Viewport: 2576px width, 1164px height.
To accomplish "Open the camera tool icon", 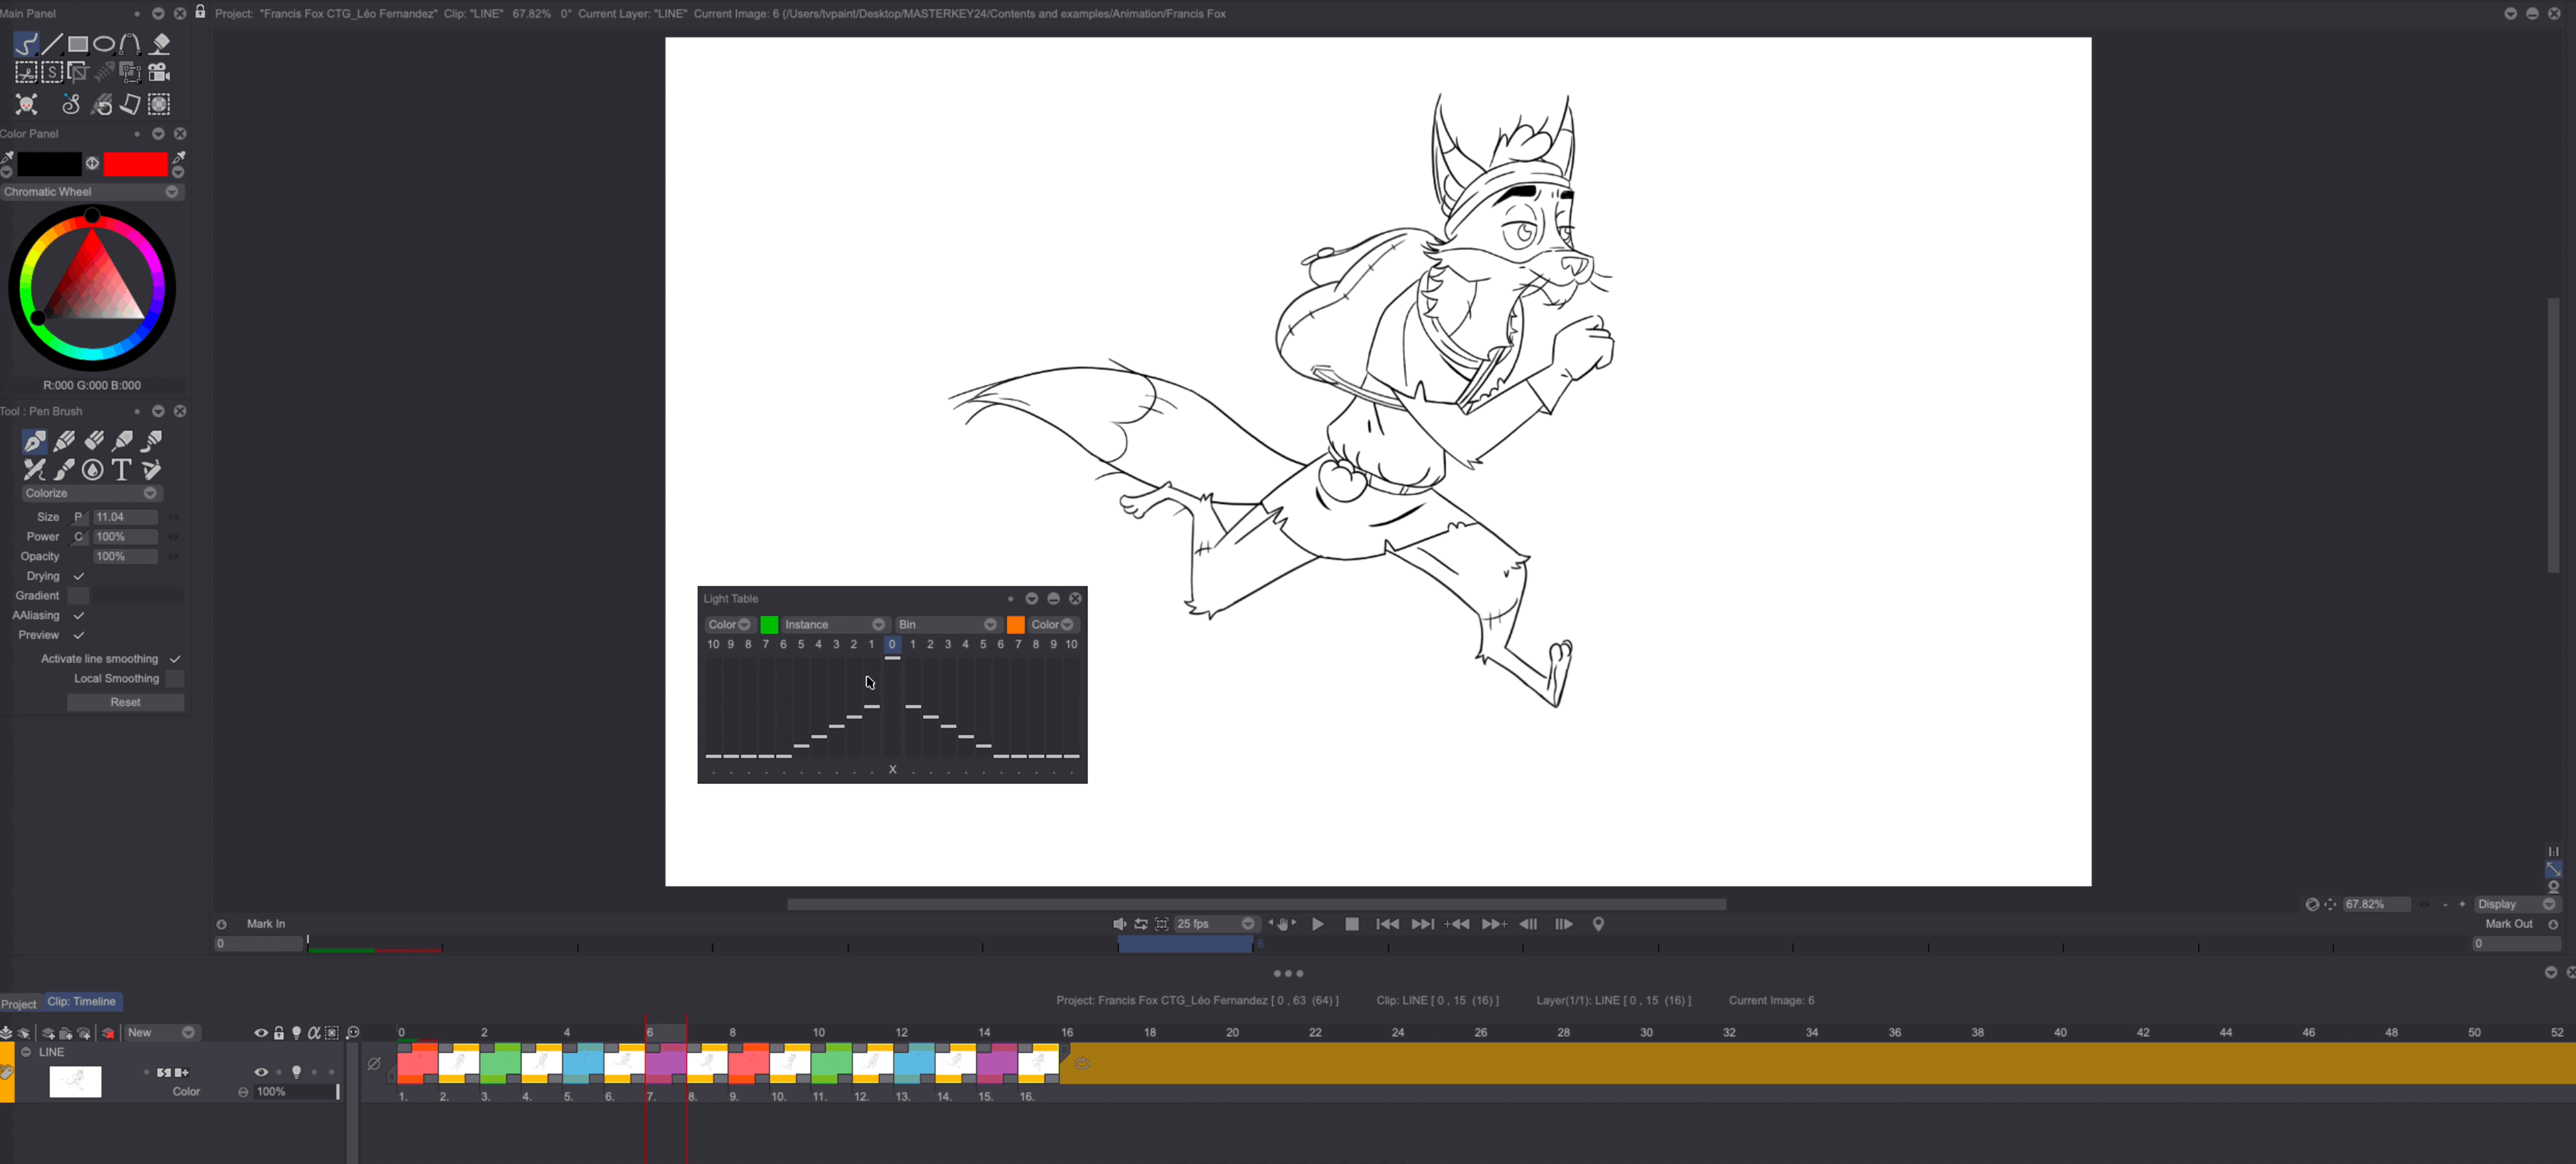I will [x=159, y=72].
